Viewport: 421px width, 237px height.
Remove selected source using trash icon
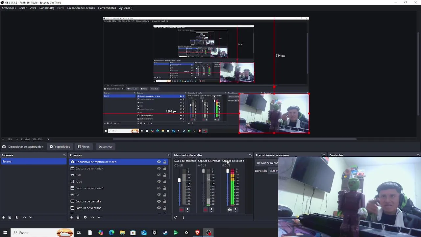click(78, 217)
